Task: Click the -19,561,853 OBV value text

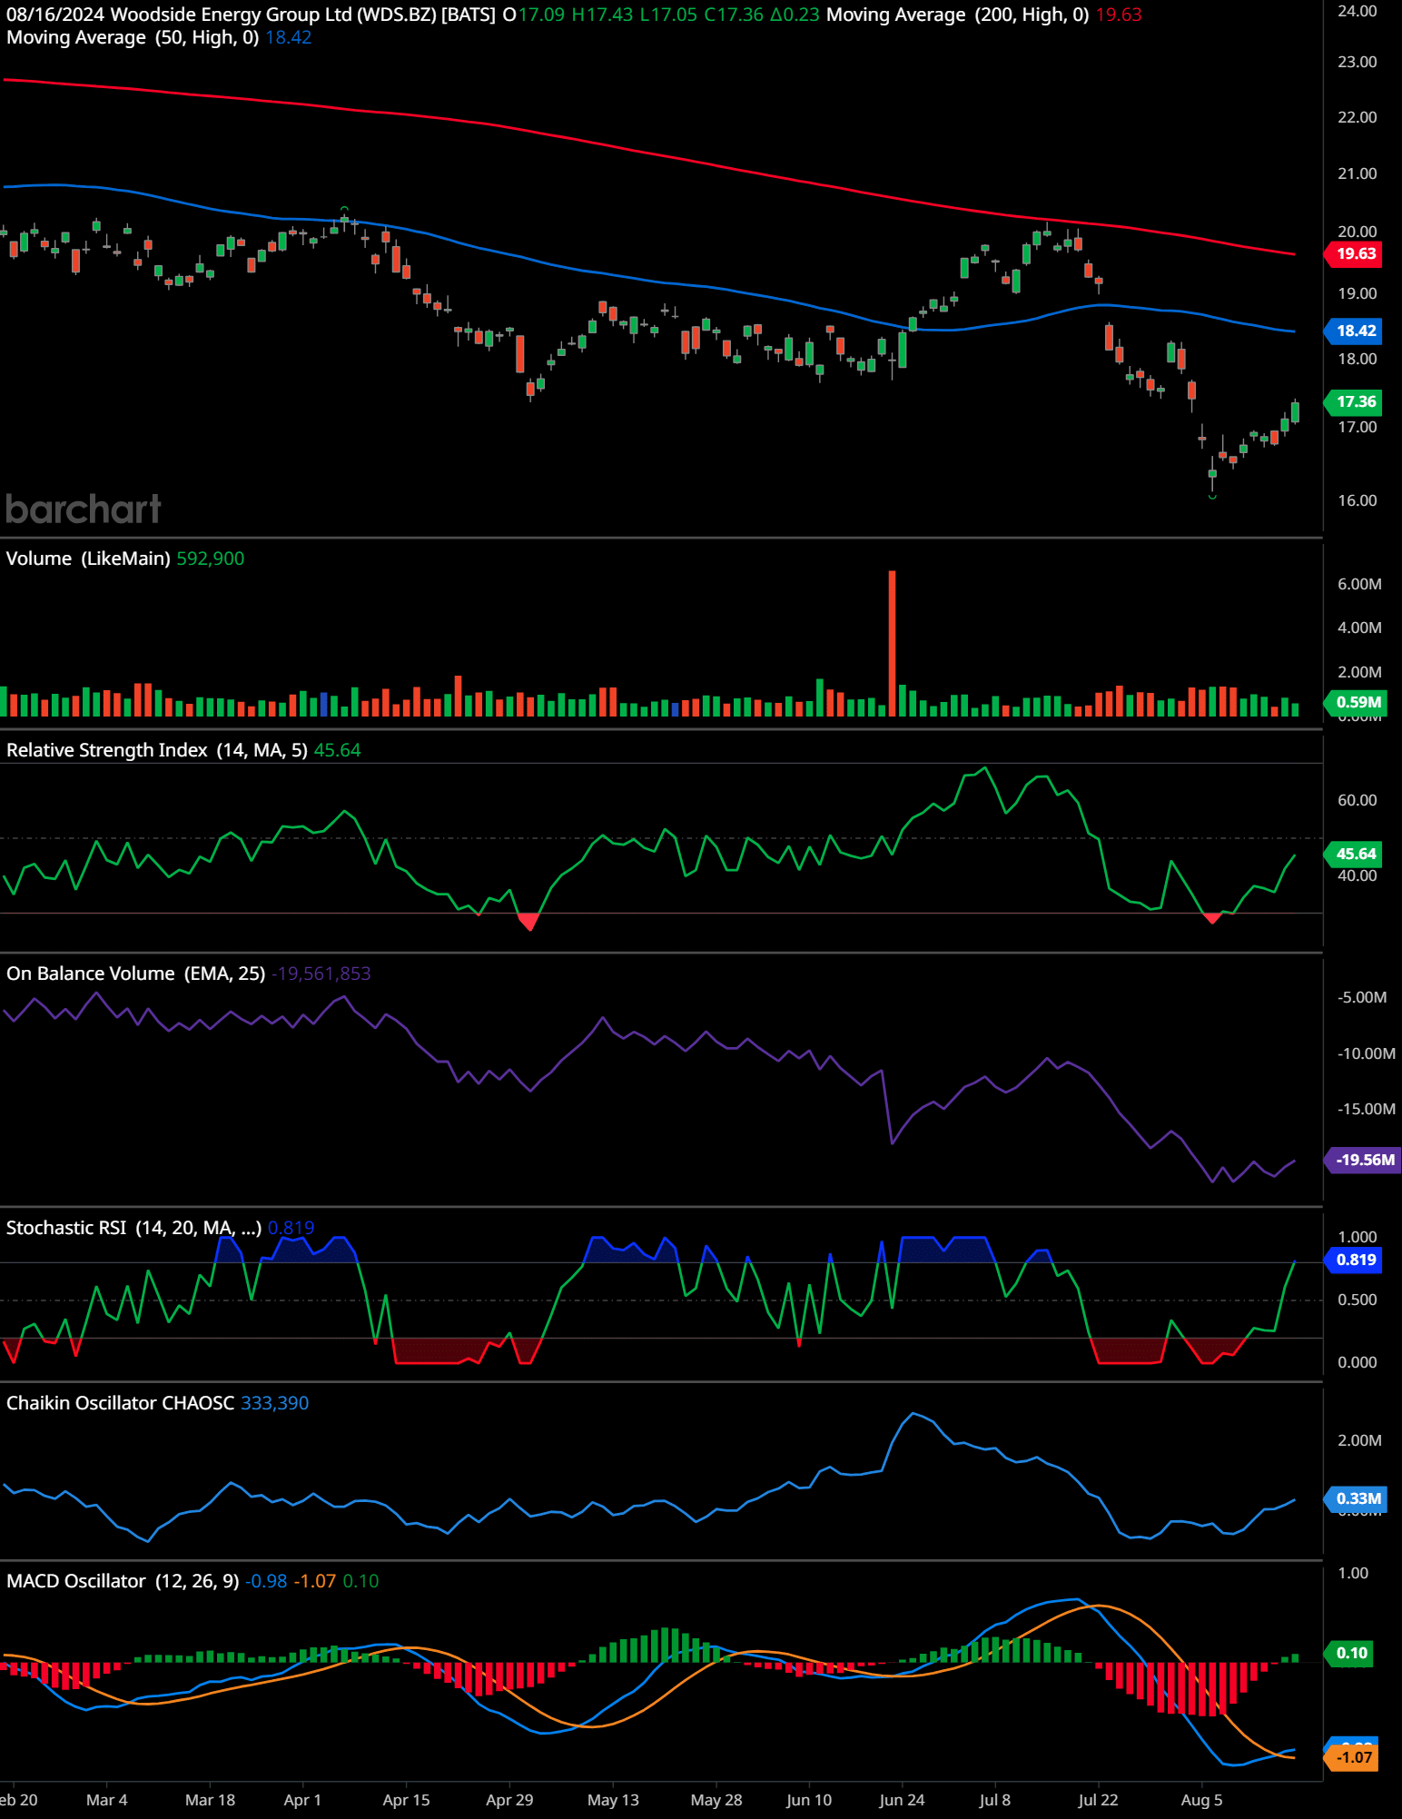Action: point(321,974)
